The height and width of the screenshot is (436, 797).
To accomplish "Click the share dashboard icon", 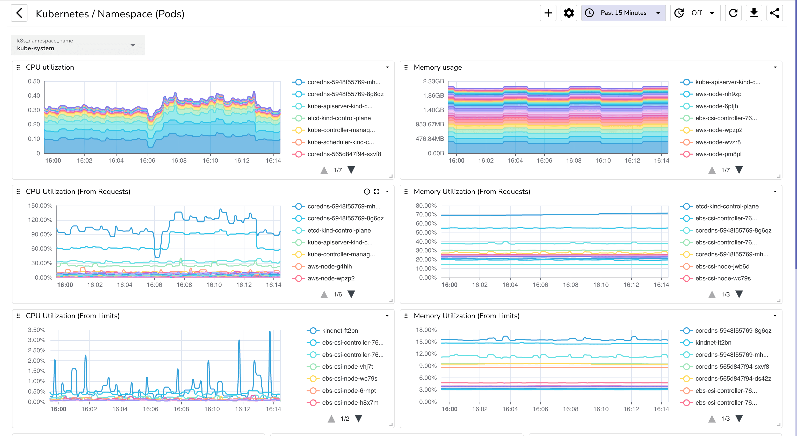I will 775,13.
